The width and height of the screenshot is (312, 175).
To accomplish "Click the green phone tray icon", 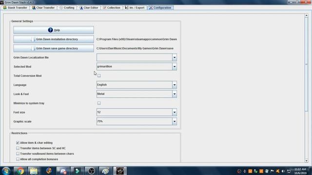I will tap(255, 171).
